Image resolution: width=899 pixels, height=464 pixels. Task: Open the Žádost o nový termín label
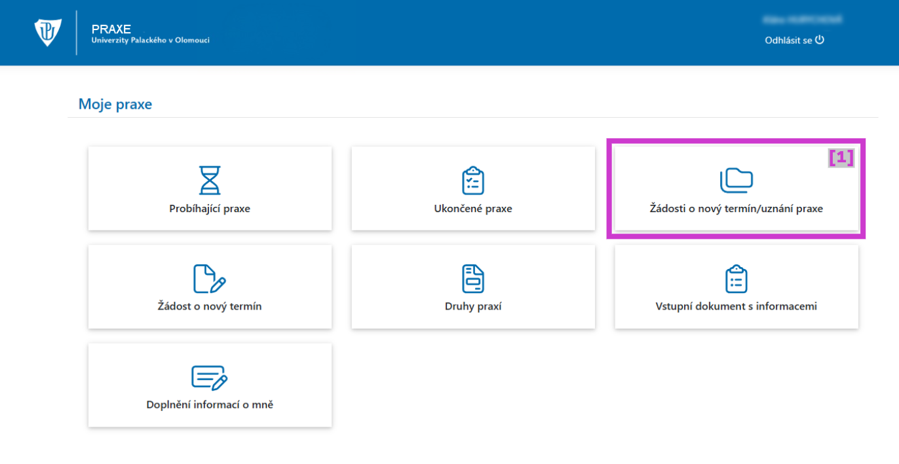(210, 306)
